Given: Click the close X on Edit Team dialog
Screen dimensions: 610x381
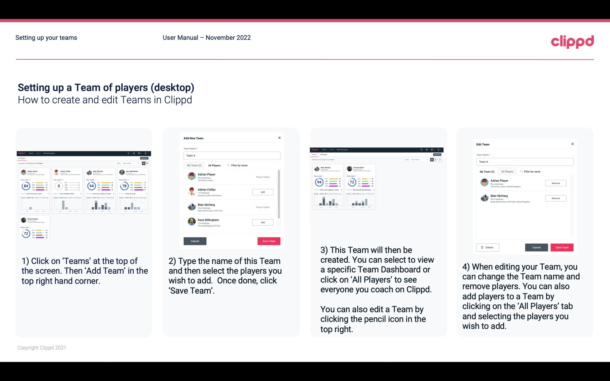Looking at the screenshot, I should click(572, 144).
